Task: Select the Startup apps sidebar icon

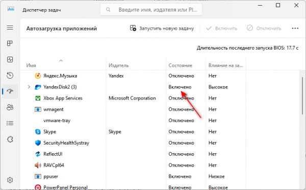Action: click(10, 91)
